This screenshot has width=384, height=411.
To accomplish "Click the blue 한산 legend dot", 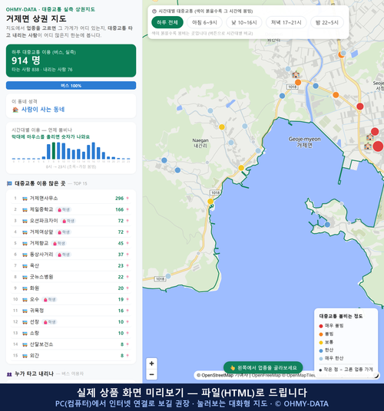I will point(321,350).
